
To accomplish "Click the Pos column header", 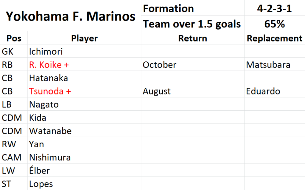I will coord(14,38).
